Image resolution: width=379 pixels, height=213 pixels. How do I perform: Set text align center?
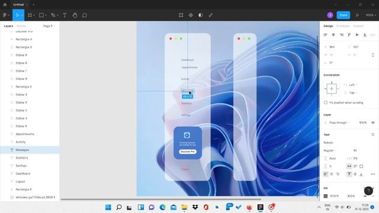[332, 174]
